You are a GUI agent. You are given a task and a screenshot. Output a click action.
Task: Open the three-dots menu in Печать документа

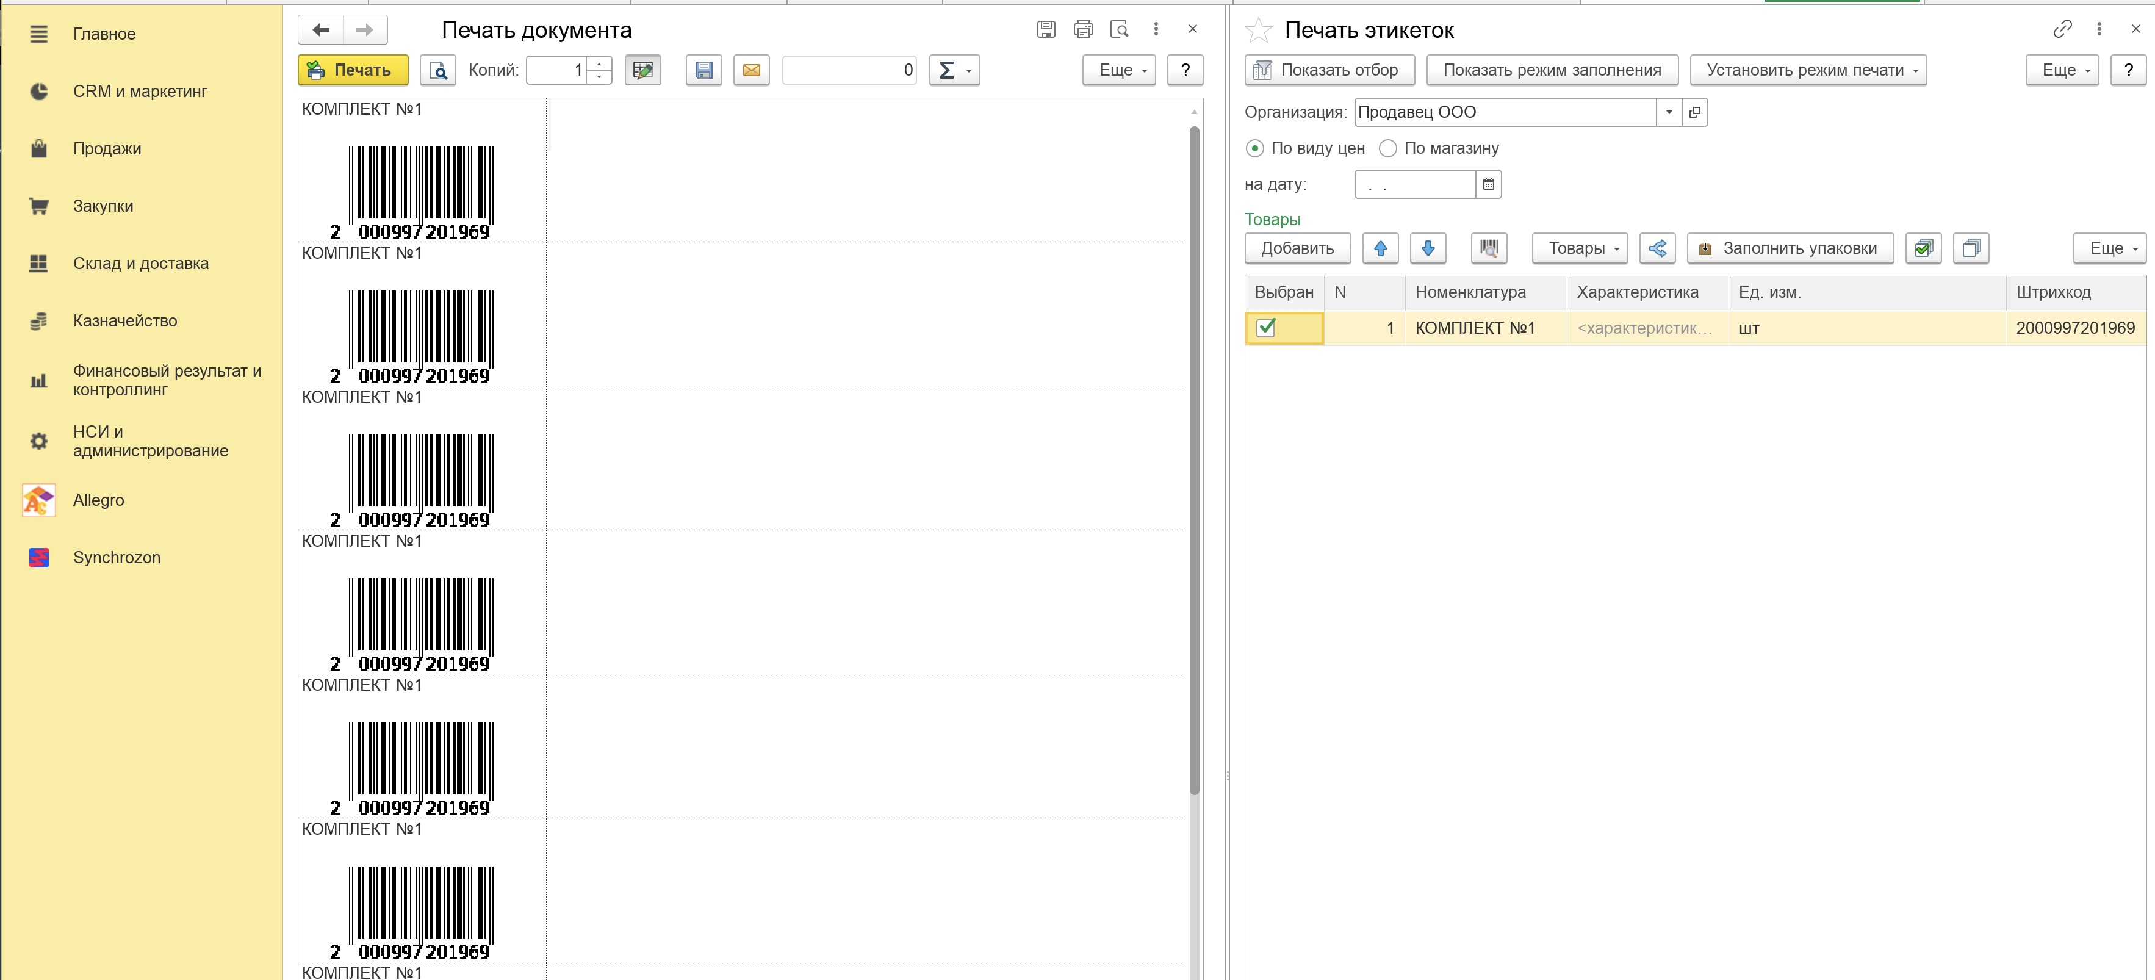pos(1156,29)
